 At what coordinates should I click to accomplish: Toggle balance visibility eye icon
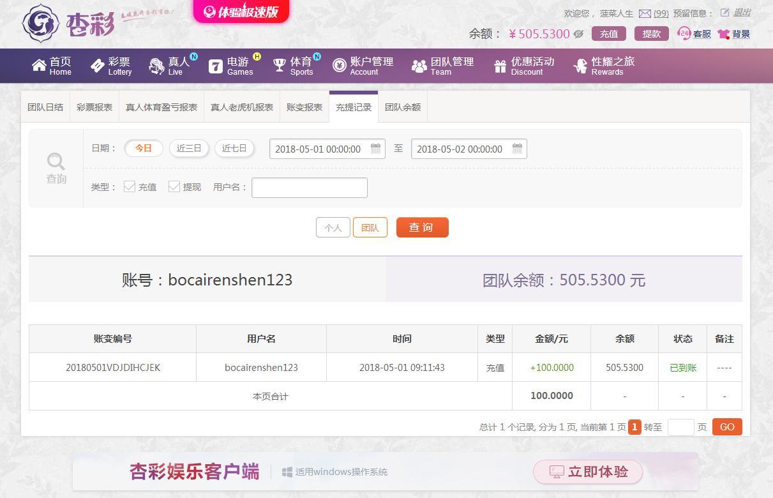coord(578,34)
